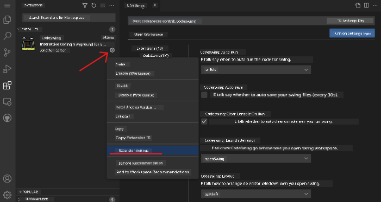This screenshot has width=381, height=202.
Task: Toggle the Codeswing Auto Save checkbox
Action: 204,95
